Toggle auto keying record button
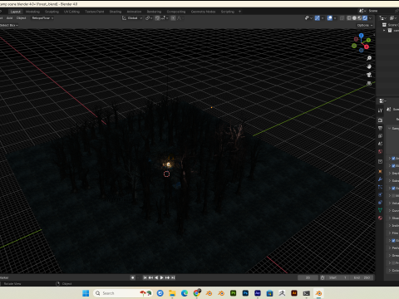 [133, 277]
